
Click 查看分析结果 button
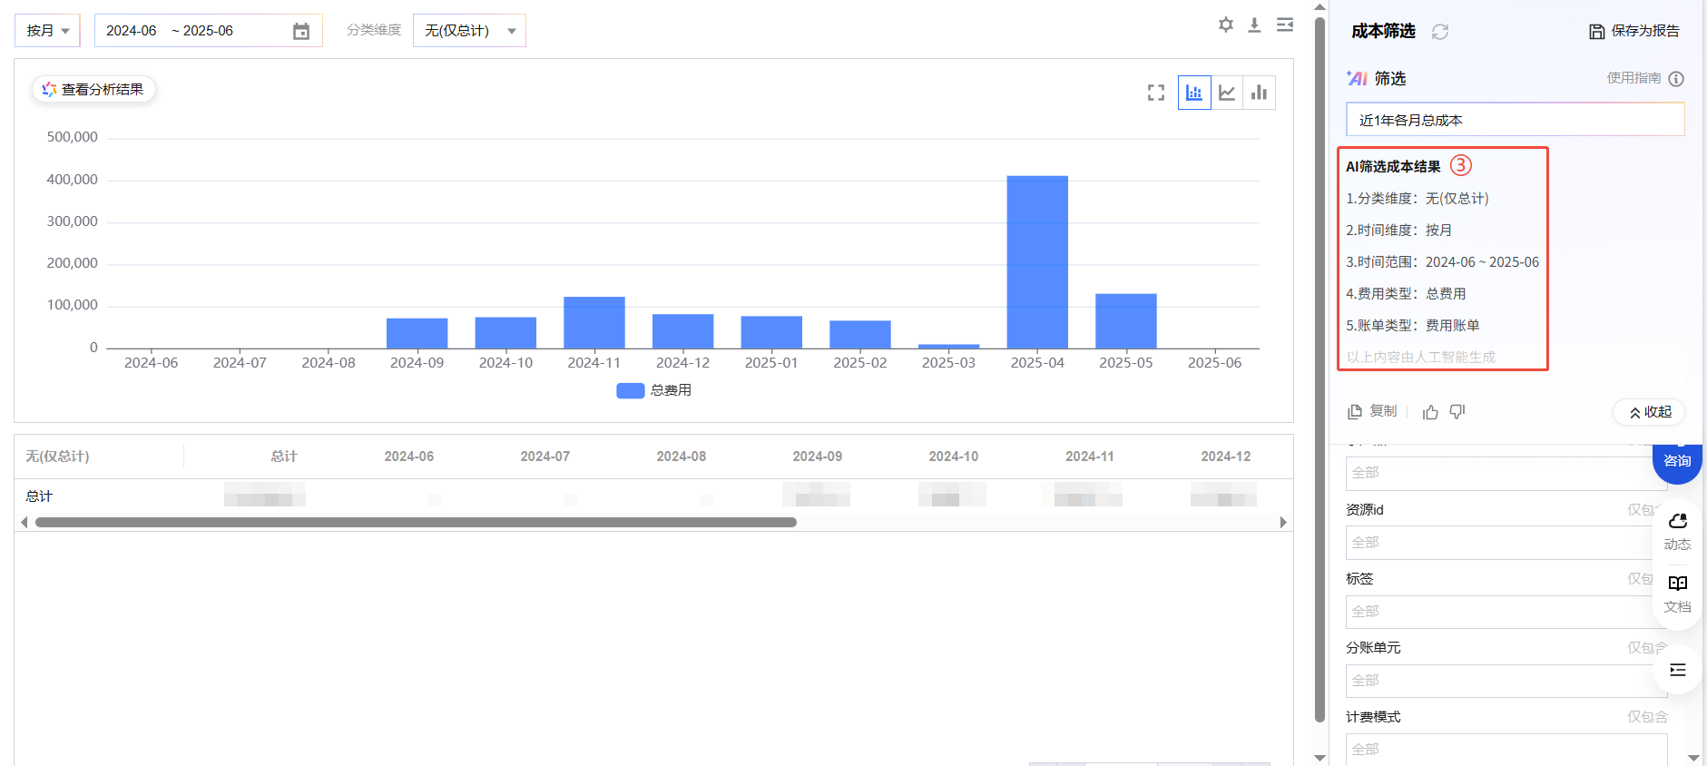[x=93, y=89]
